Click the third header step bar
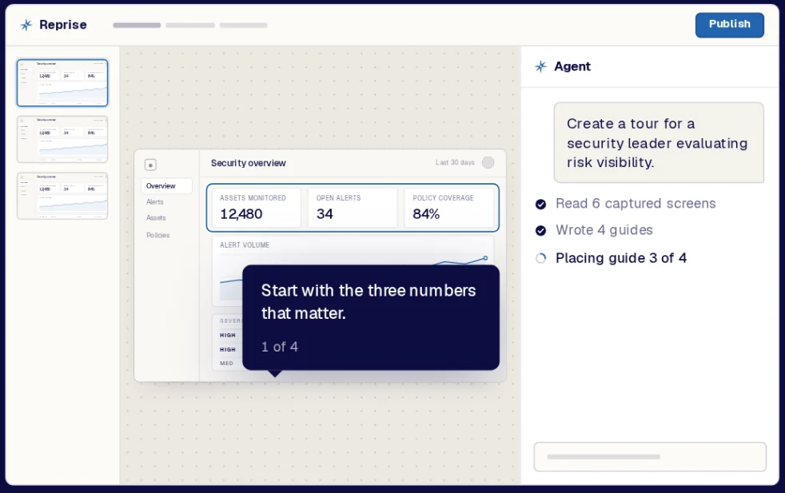Screen dimensions: 785x493 (243, 25)
